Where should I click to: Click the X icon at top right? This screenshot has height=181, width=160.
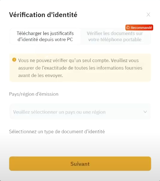148,15
